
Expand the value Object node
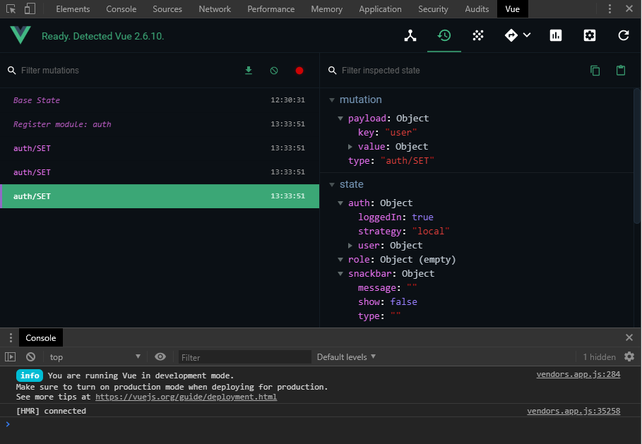click(350, 147)
